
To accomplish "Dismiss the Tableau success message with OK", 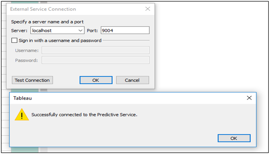I will 234,138.
